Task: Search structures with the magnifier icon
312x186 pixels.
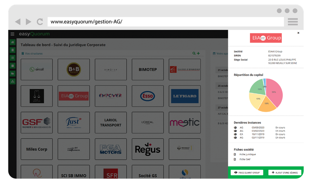Action: (194, 53)
